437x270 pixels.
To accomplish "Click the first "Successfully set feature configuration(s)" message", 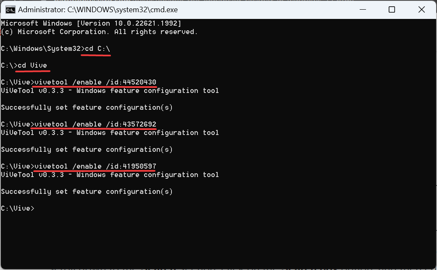I will click(x=87, y=108).
